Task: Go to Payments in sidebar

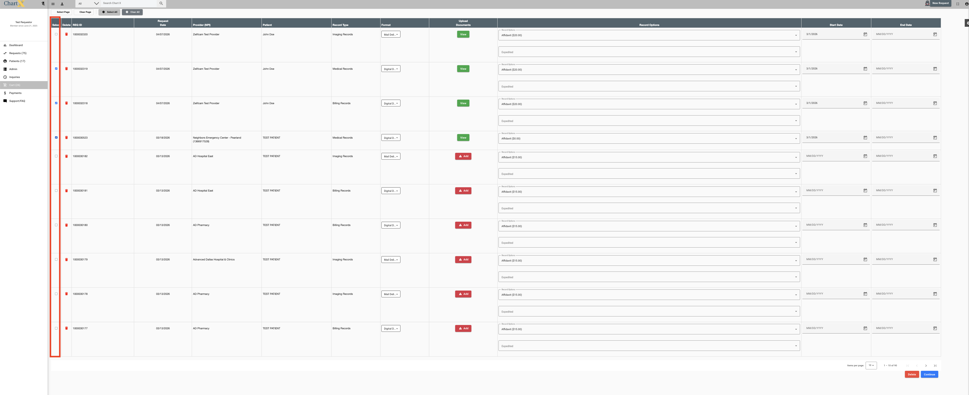Action: point(15,93)
